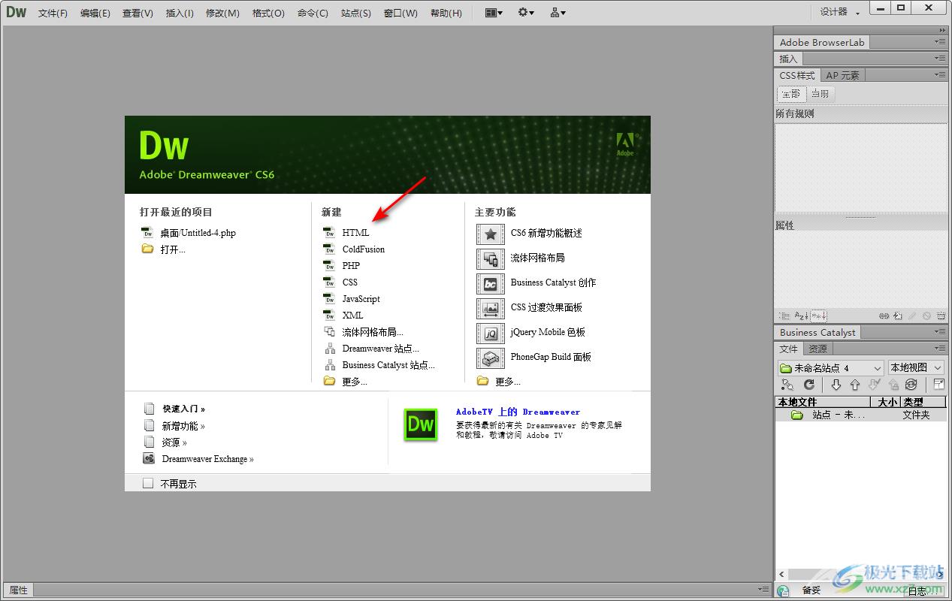Click the Check out files icon

click(x=874, y=385)
